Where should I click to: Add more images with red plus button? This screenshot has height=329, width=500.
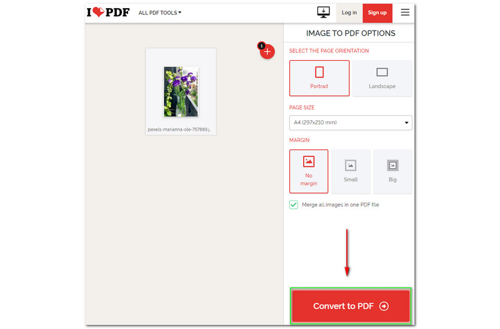pyautogui.click(x=267, y=51)
